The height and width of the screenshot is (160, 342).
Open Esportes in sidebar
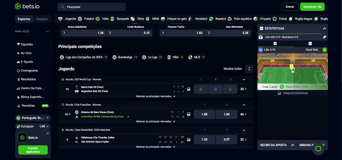pyautogui.click(x=25, y=44)
